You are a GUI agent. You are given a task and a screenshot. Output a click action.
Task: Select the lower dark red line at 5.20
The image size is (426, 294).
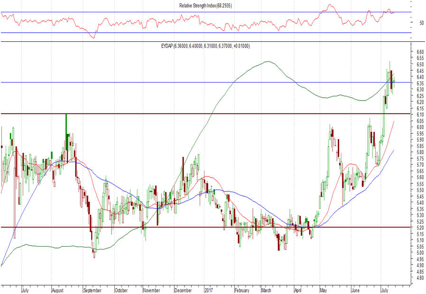[190, 227]
